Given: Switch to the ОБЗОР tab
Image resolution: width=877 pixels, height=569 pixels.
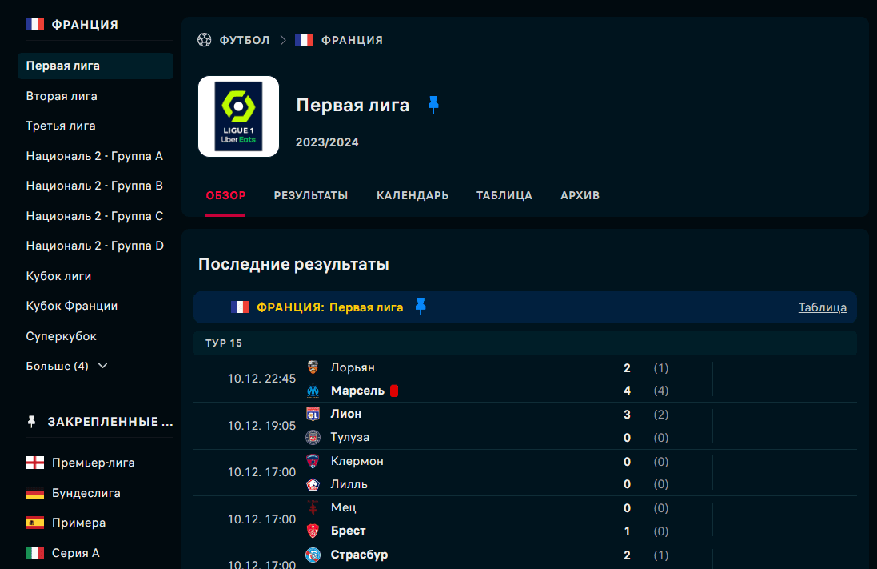Looking at the screenshot, I should coord(226,195).
